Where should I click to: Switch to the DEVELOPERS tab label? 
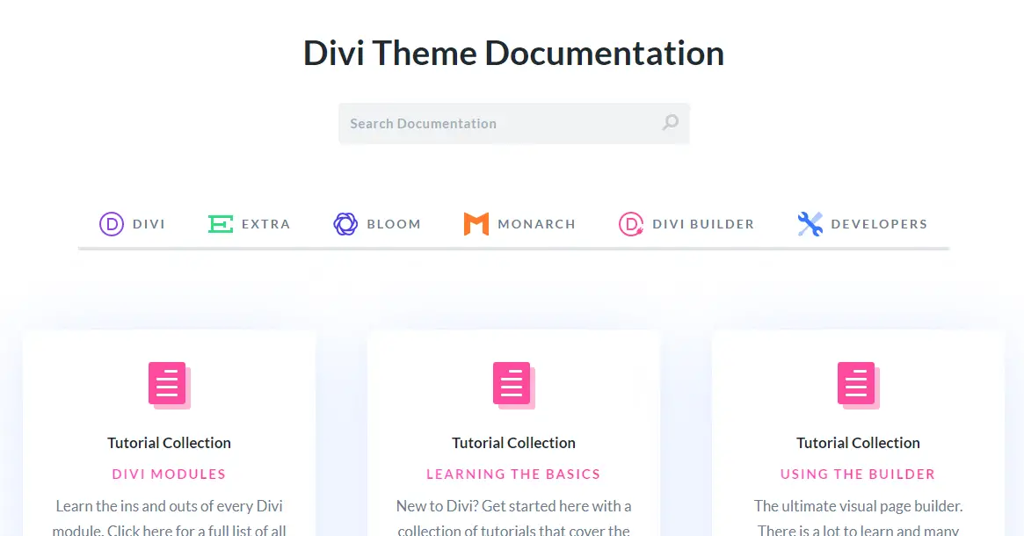click(x=879, y=224)
